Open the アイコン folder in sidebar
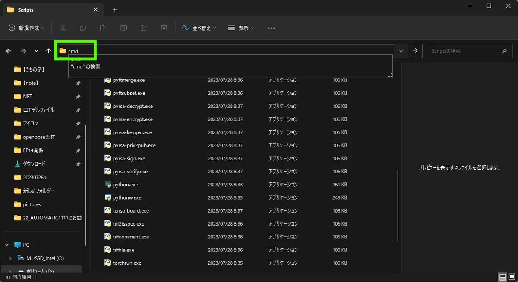Viewport: 518px width, 282px height. click(x=26, y=123)
